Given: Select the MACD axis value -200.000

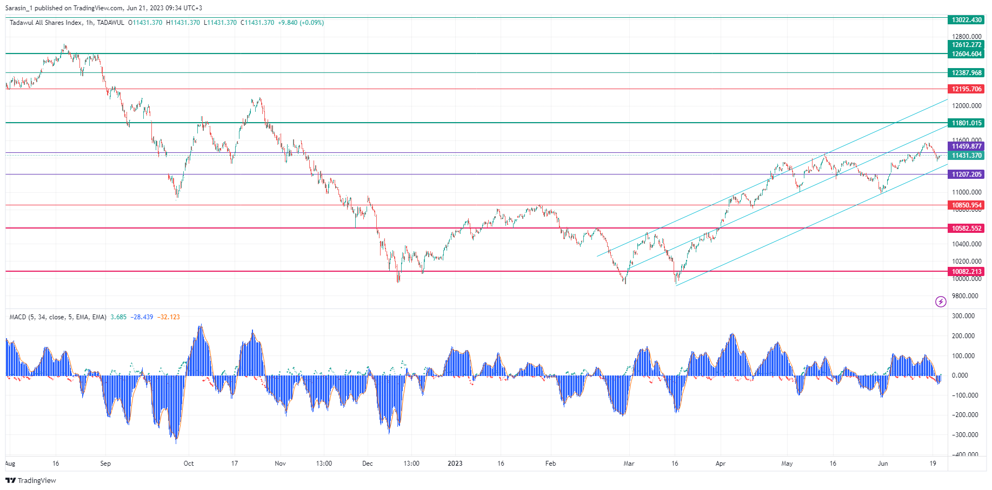Looking at the screenshot, I should [x=964, y=415].
